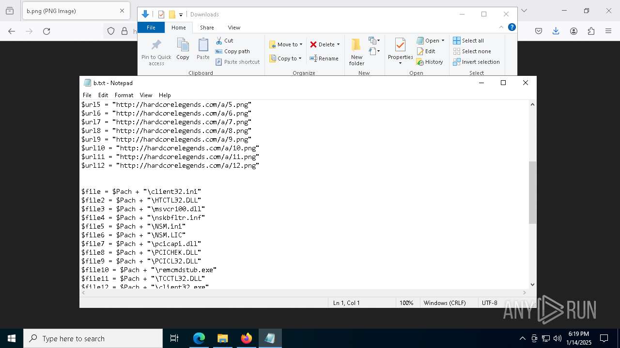The image size is (620, 348).
Task: Show hidden system tray icons
Action: pos(522,338)
